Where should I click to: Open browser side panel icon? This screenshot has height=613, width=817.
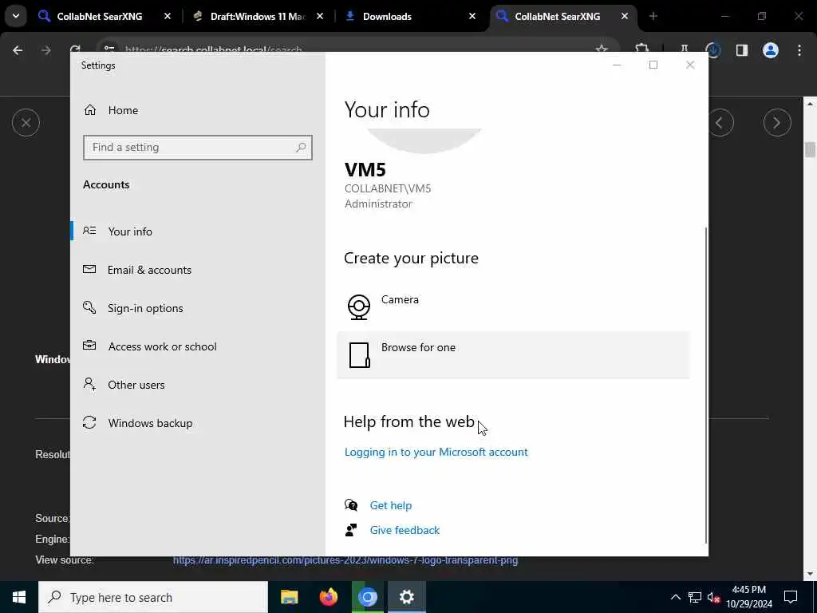point(742,50)
